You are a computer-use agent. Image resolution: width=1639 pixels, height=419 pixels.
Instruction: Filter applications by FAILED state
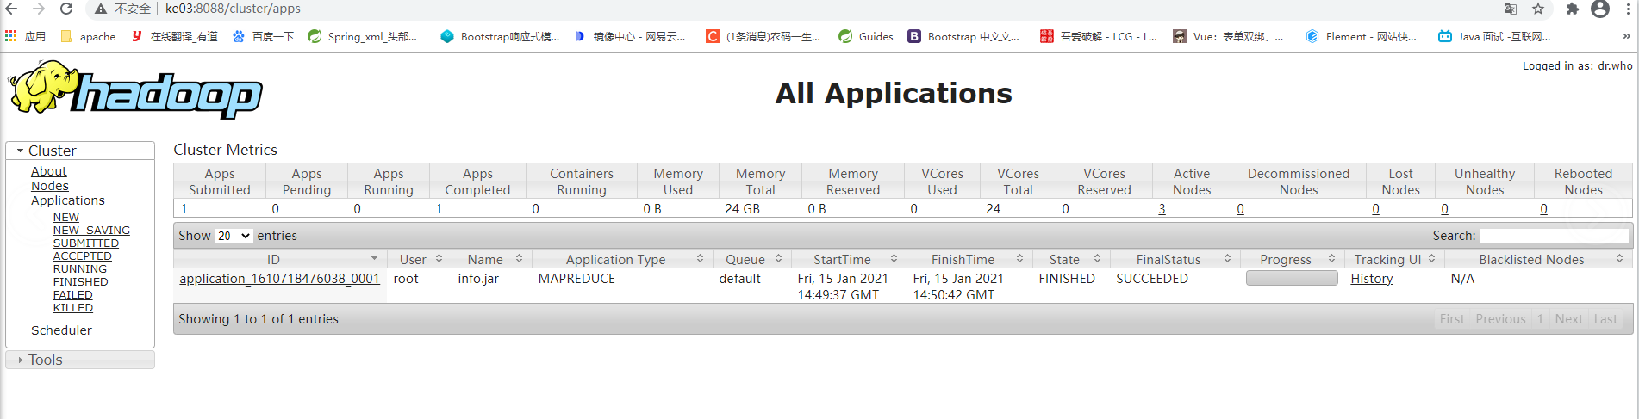[x=73, y=295]
